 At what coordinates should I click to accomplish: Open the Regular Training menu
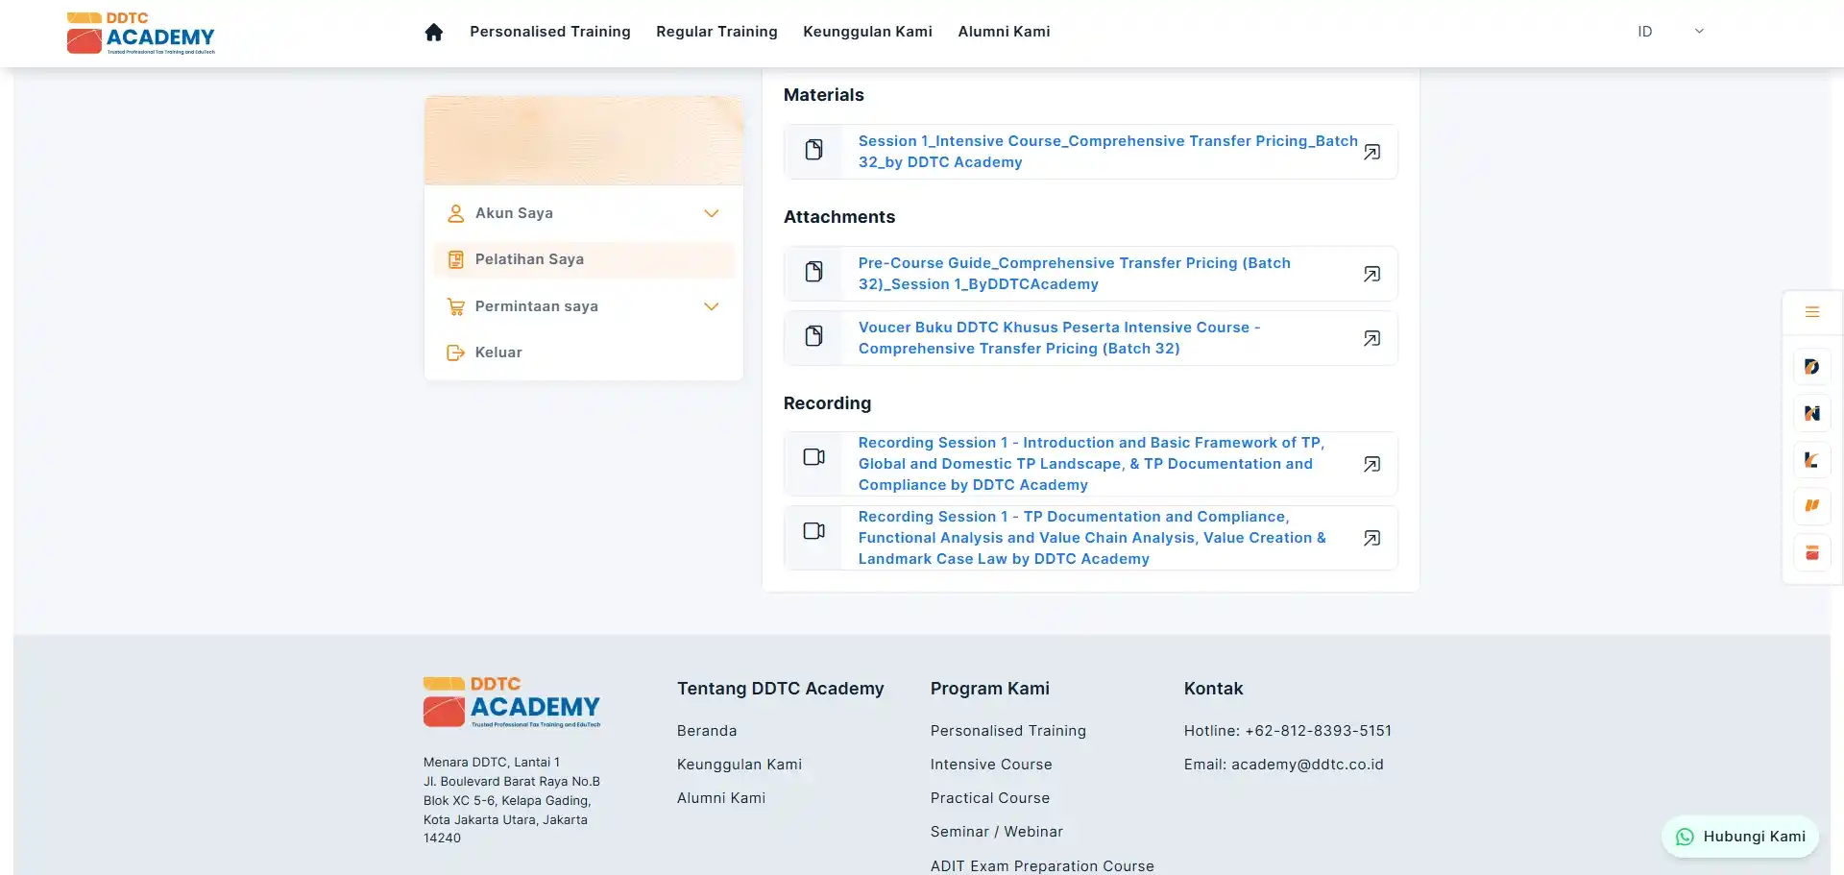coord(716,32)
